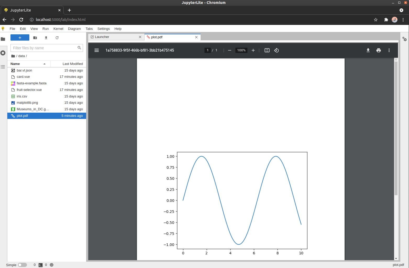Download plot.pdf from the viewer toolbar
409x268 pixels.
pos(368,50)
